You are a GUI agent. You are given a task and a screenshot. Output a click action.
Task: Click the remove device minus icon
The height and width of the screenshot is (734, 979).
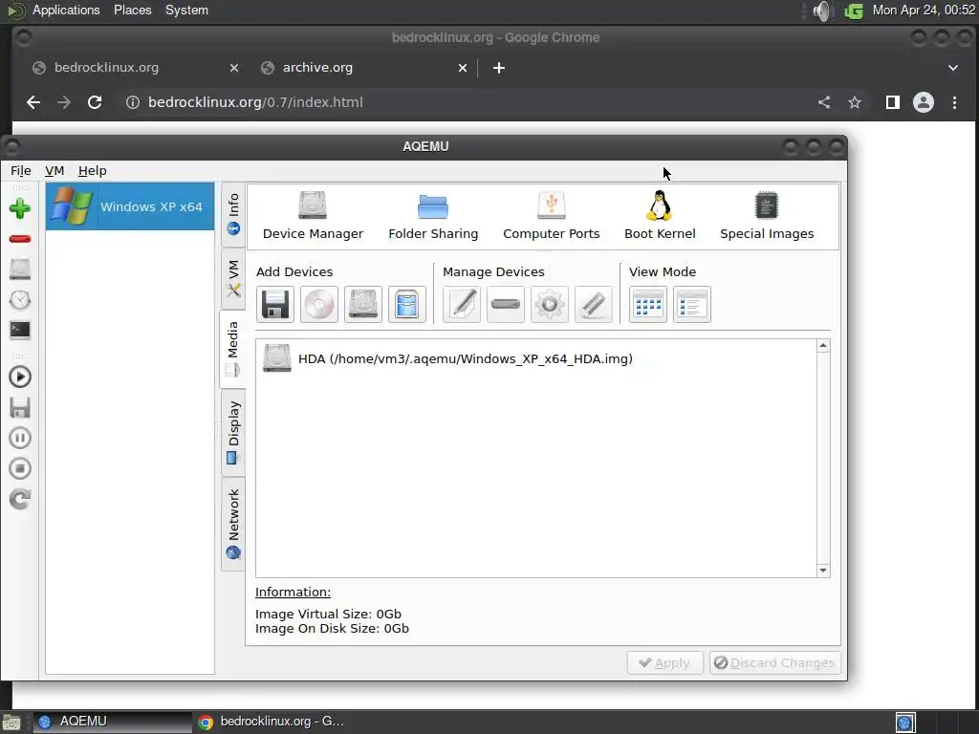[x=506, y=305]
